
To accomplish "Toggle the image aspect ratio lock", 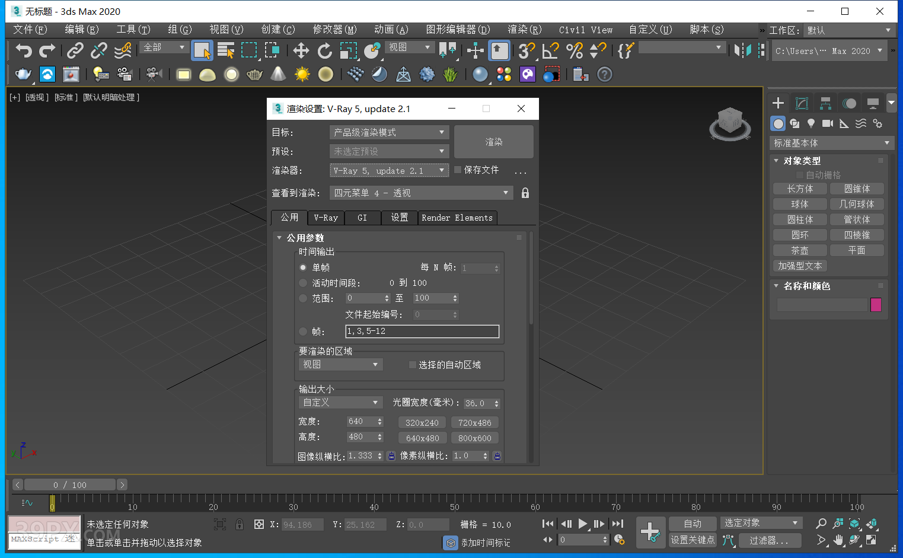I will pyautogui.click(x=391, y=456).
